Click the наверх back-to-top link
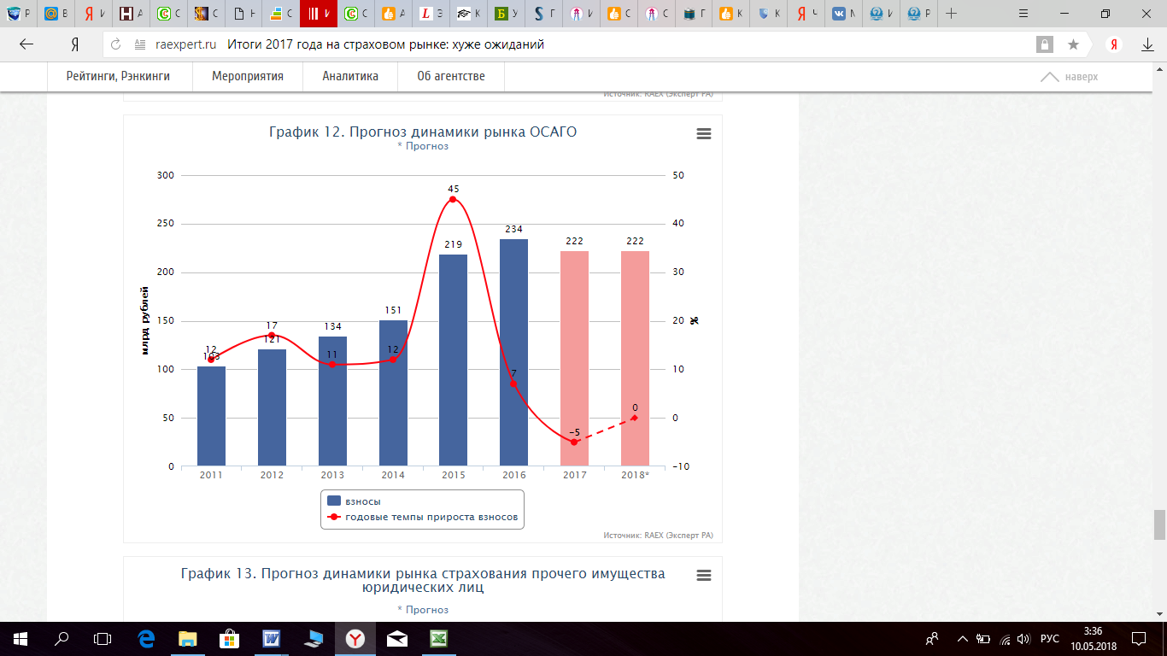This screenshot has height=656, width=1167. coord(1070,77)
